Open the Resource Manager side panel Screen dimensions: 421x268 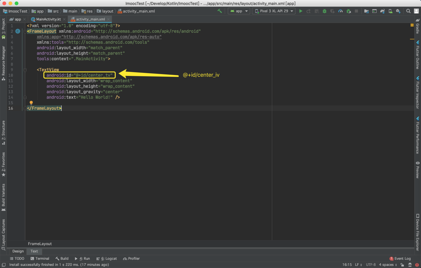pos(4,63)
